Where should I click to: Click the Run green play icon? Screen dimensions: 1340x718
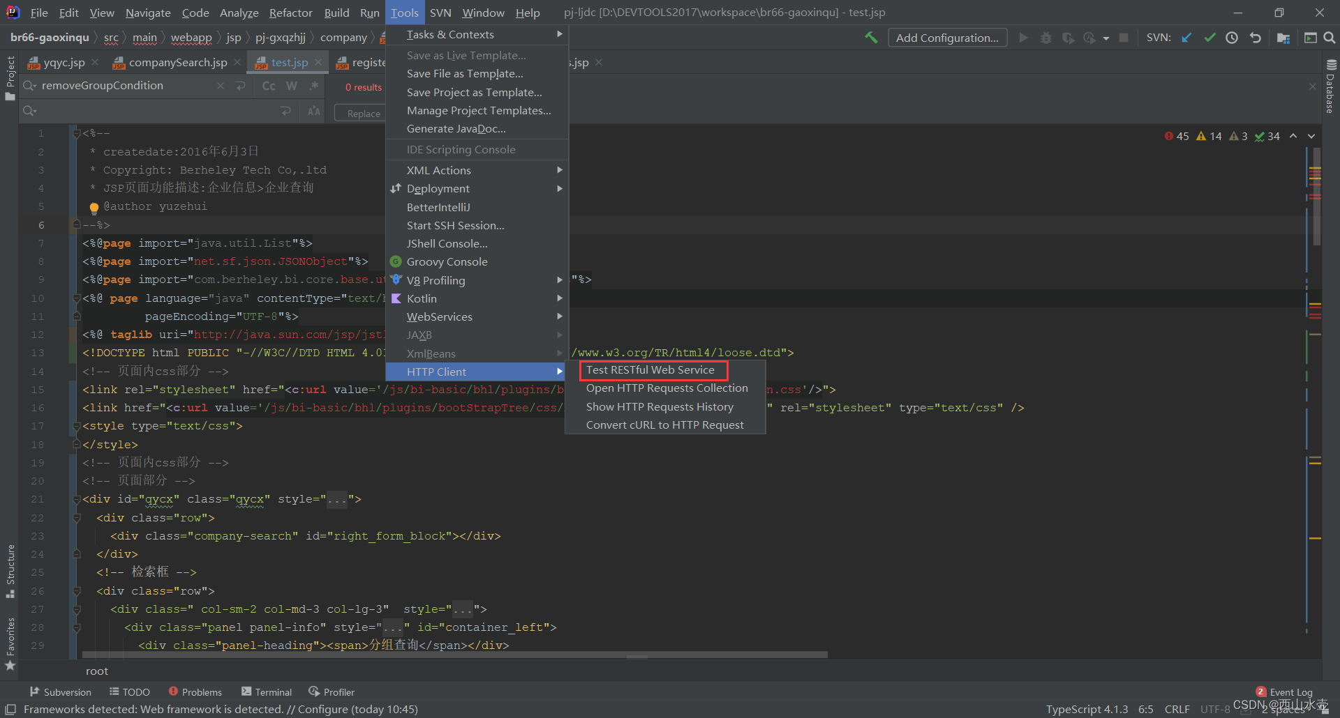[1023, 38]
